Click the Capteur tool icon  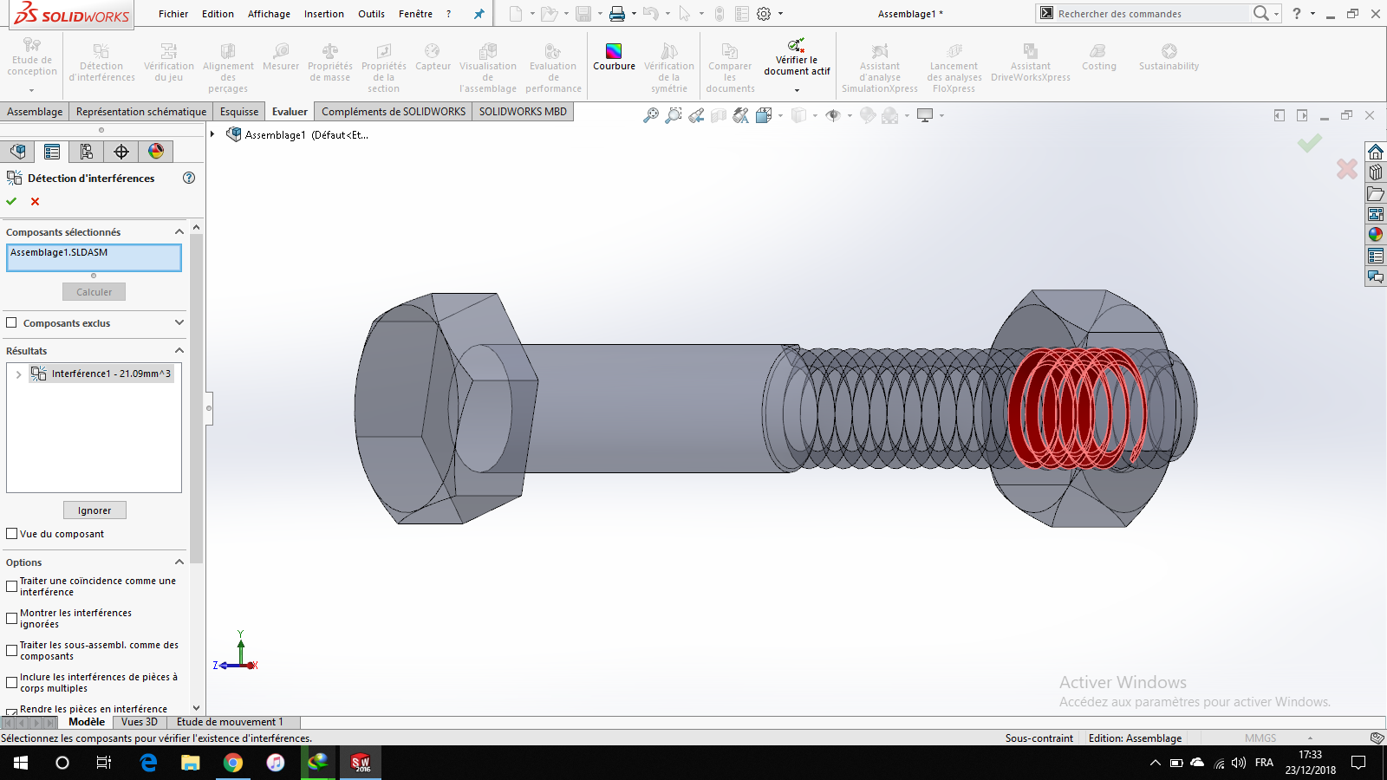point(432,61)
